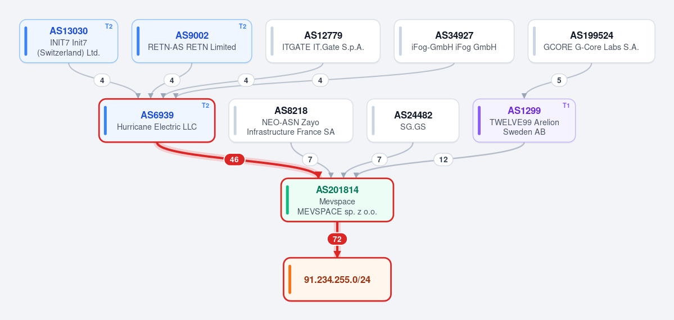Select the AS8218 NEO-ASN Zayo node
The width and height of the screenshot is (674, 320).
[291, 121]
